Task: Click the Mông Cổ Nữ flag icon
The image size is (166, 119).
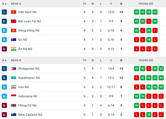Action: pyautogui.click(x=14, y=105)
